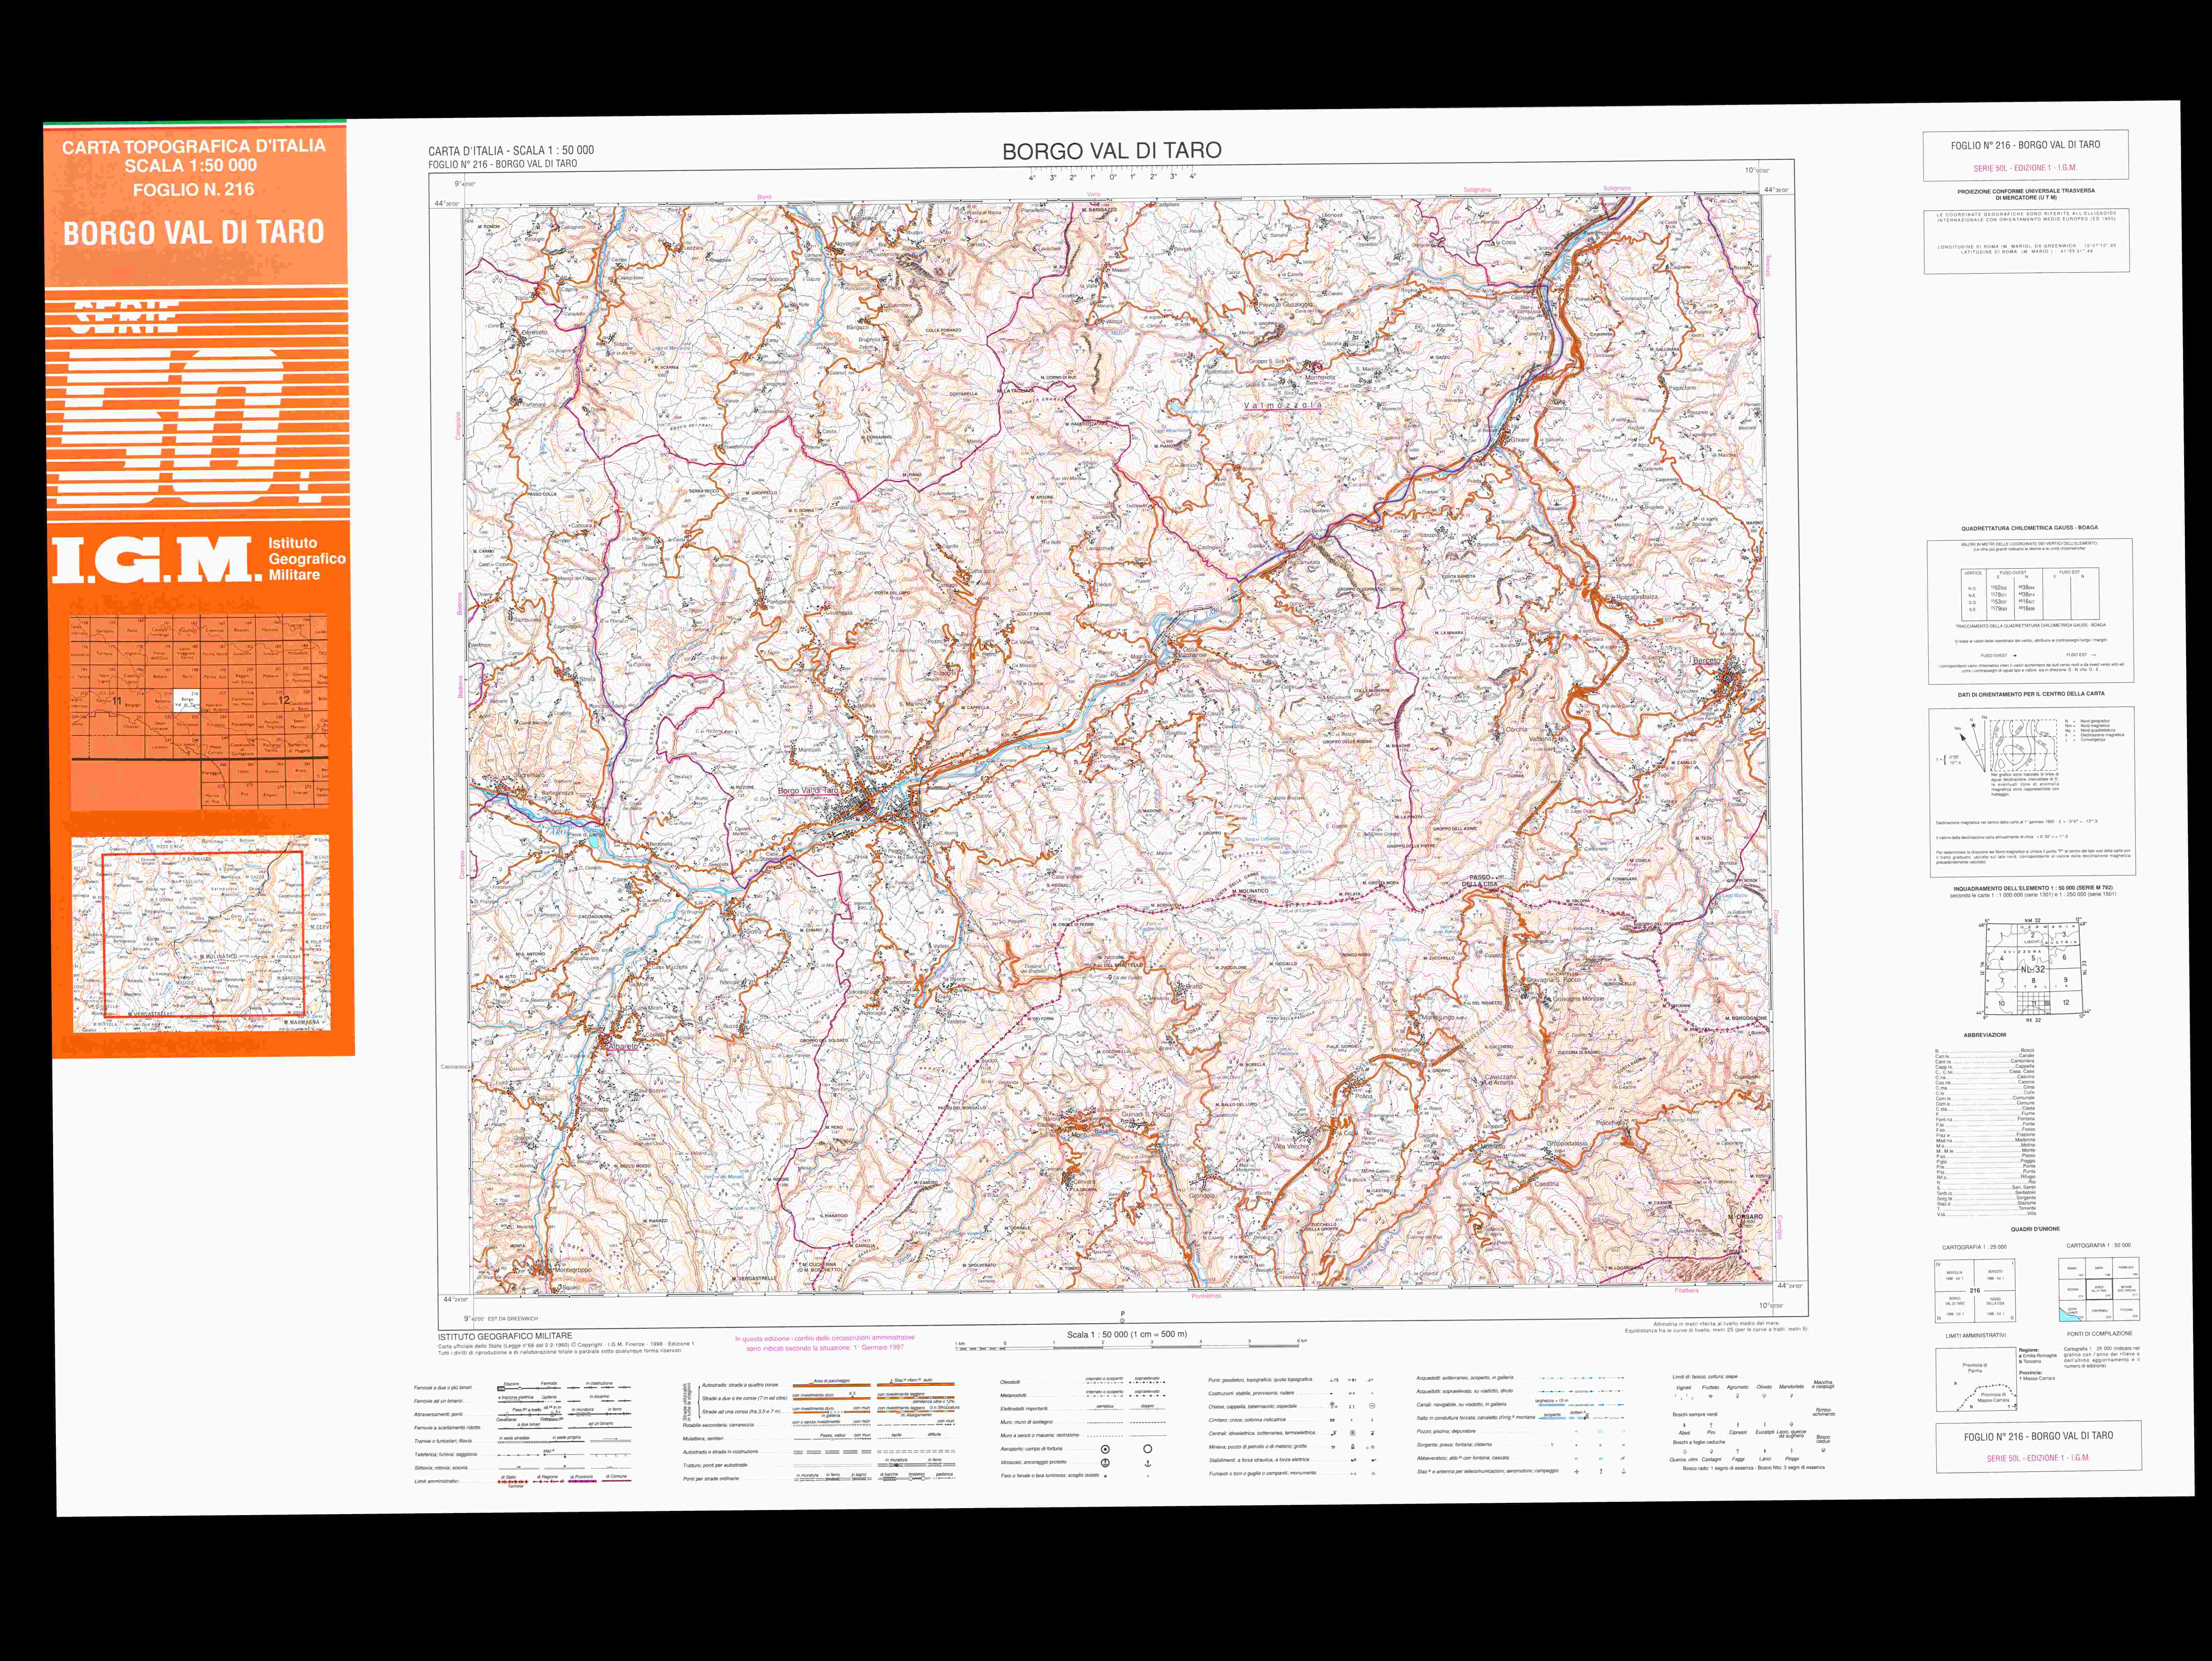Click the red-framed overview map on cover
2212x1661 pixels.
[202, 935]
